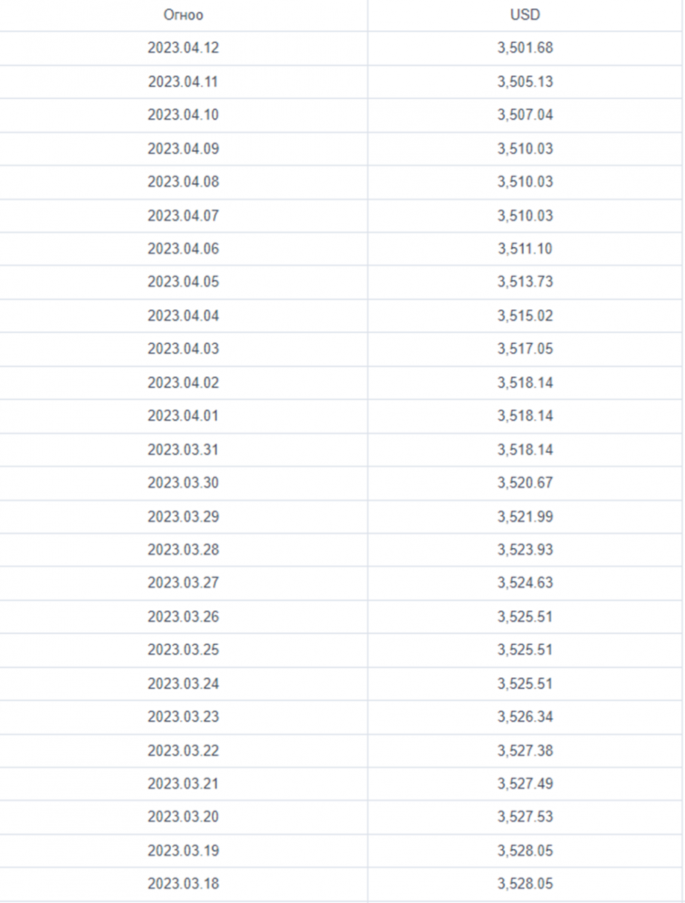This screenshot has width=685, height=903.
Task: Click the Огноо column header
Action: (x=183, y=15)
